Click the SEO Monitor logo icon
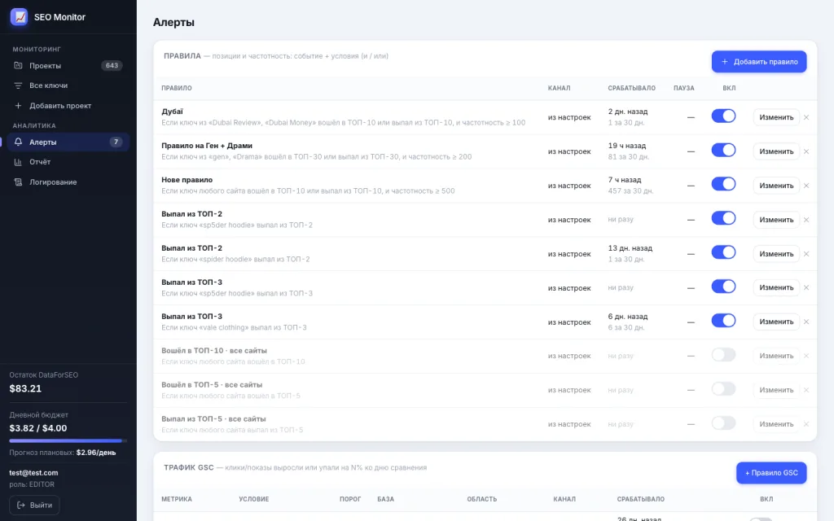Viewport: 834px width, 521px height. [x=20, y=17]
